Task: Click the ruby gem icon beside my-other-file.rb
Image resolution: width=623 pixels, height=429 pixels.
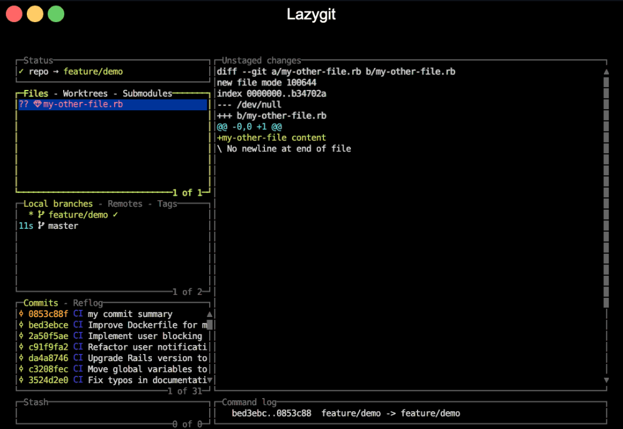Action: pyautogui.click(x=38, y=104)
